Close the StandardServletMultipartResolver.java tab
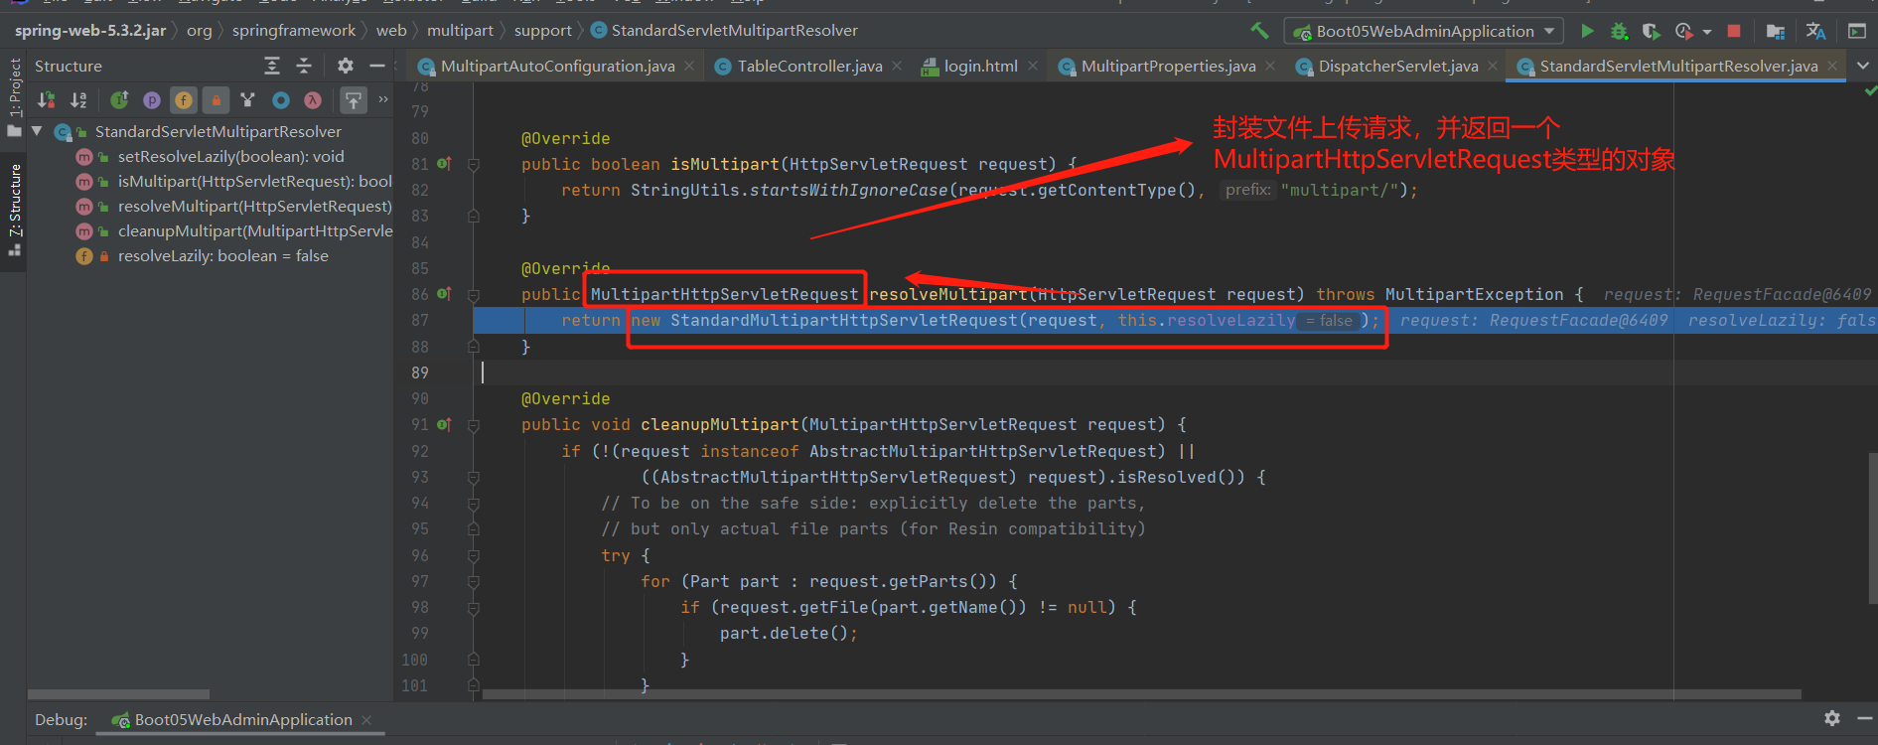The height and width of the screenshot is (745, 1878). coord(1832,66)
